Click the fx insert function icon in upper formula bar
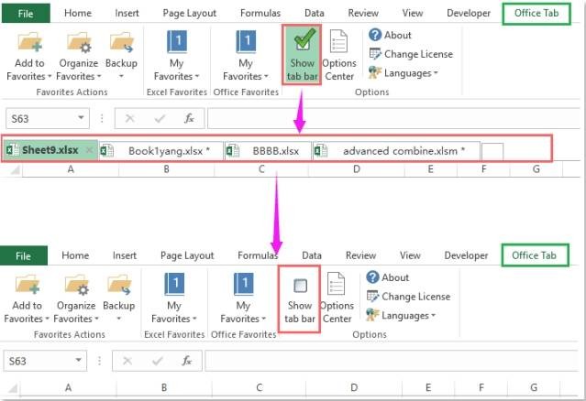Viewport: 586px width, 401px height. 189,119
